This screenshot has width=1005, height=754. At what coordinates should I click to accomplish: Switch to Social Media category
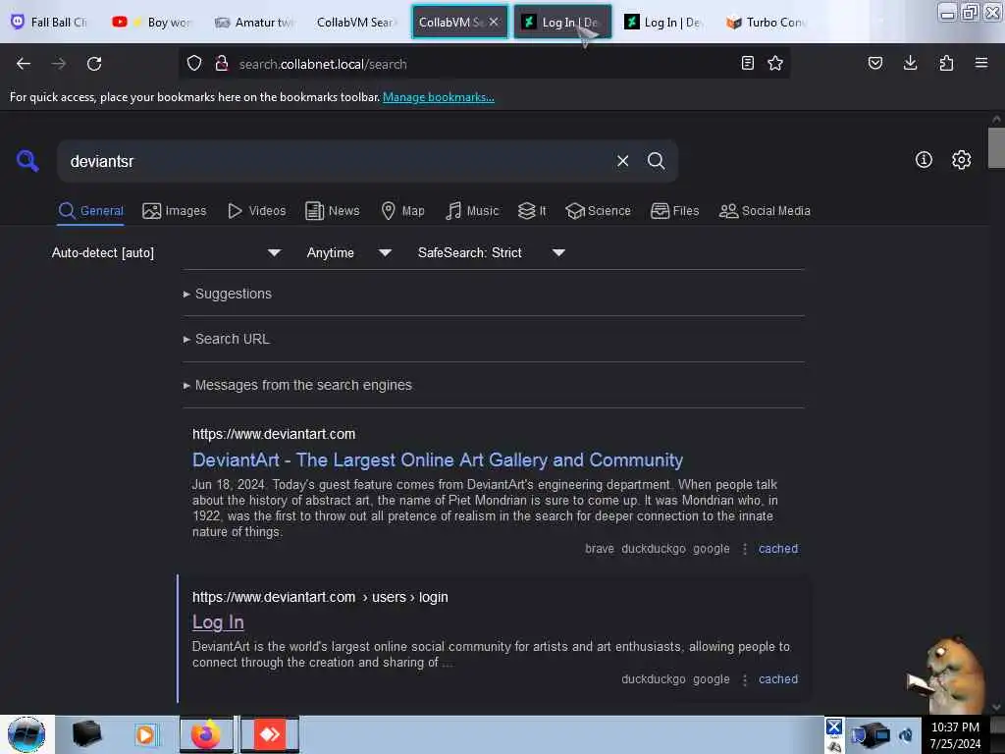point(765,211)
